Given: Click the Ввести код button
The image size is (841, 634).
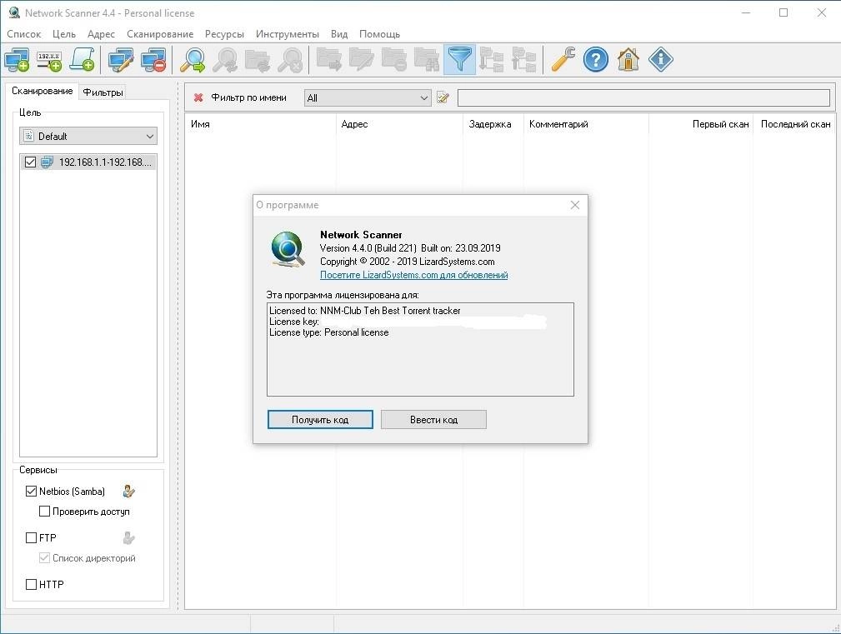Looking at the screenshot, I should (x=433, y=420).
